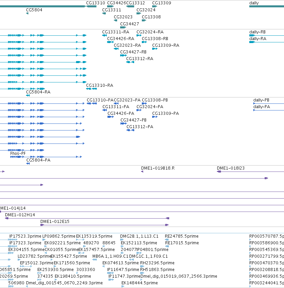The height and width of the screenshot is (288, 284).
Task: Click protein dally-PA
Action: point(262,107)
